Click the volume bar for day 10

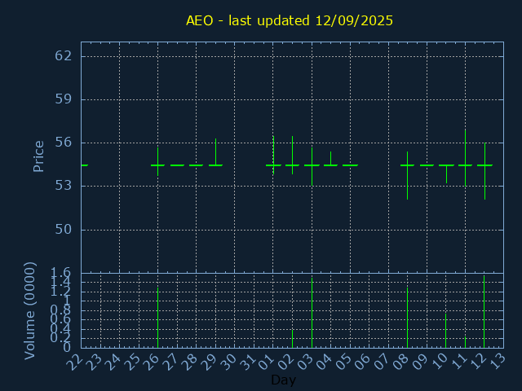pos(446,331)
